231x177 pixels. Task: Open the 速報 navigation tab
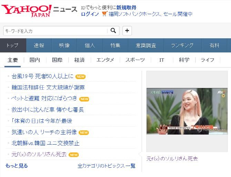(39, 46)
